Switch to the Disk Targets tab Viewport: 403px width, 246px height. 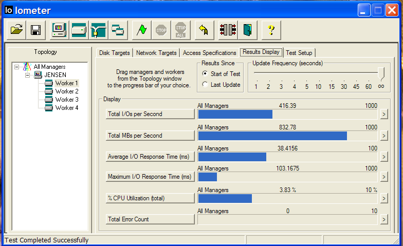(x=114, y=52)
